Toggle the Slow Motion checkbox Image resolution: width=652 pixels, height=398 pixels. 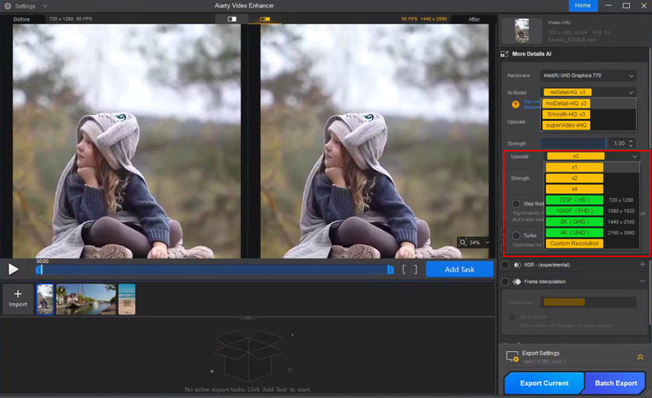pyautogui.click(x=512, y=317)
